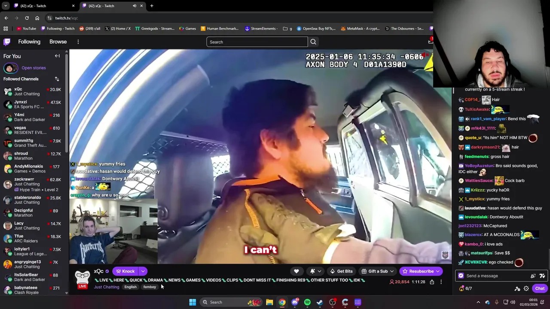This screenshot has width=550, height=309.
Task: Share the stream using the share icon
Action: click(432, 282)
